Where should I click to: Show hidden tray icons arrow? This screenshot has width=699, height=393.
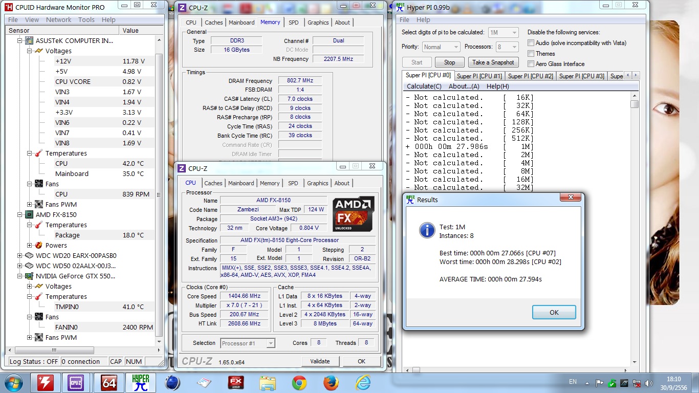pos(587,382)
